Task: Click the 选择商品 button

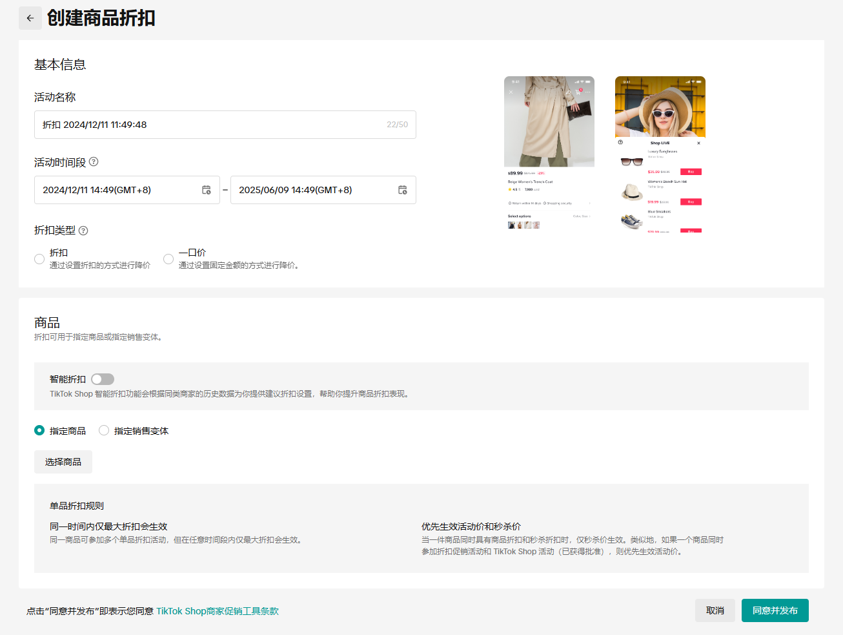Action: [63, 462]
